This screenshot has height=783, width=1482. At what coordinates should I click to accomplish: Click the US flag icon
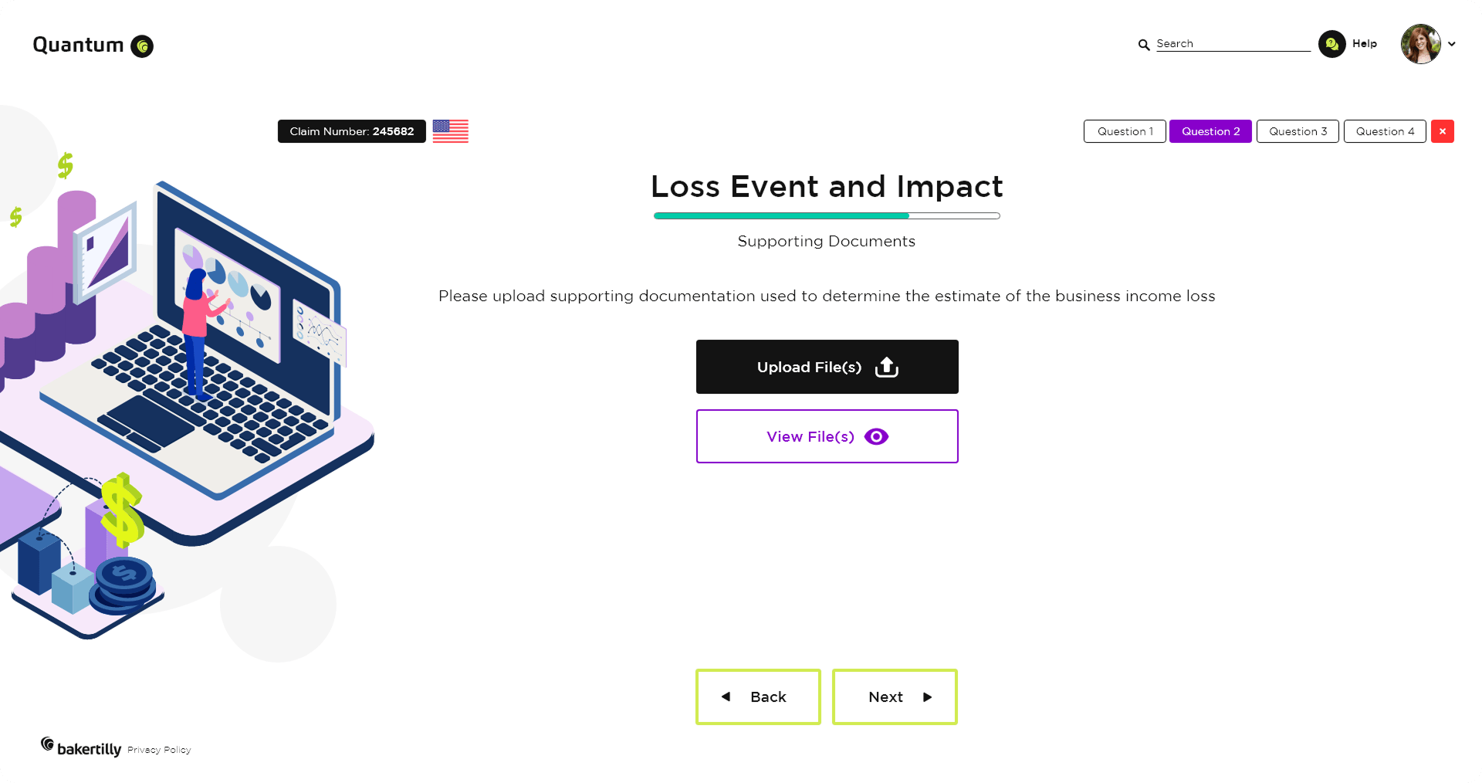click(450, 131)
